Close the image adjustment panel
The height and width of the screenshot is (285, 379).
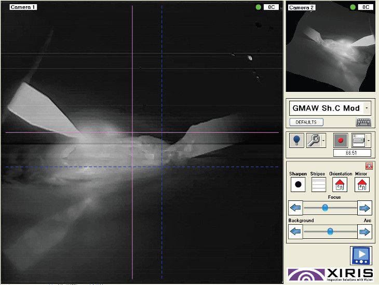pyautogui.click(x=369, y=166)
